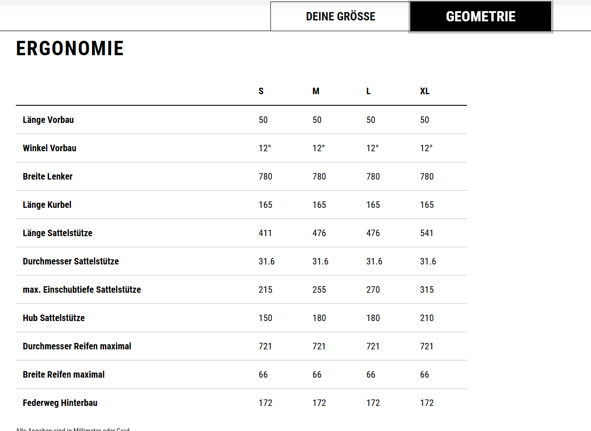Select the GEOMETRIE tab
This screenshot has width=591, height=431.
click(x=480, y=17)
